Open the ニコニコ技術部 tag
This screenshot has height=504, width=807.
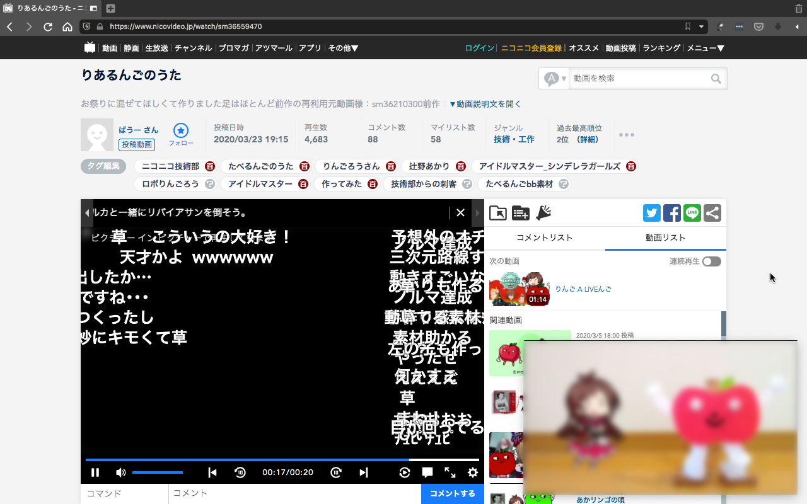[171, 166]
